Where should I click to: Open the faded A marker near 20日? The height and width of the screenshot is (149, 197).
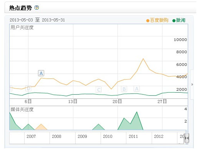(x=137, y=88)
